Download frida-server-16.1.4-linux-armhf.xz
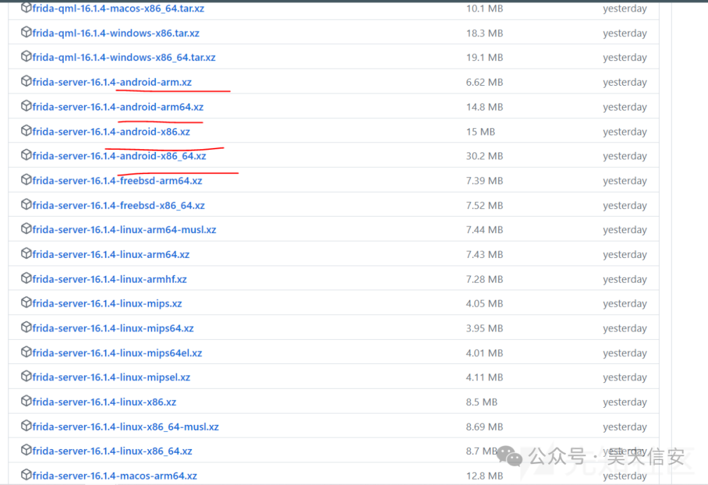708x485 pixels. 109,279
